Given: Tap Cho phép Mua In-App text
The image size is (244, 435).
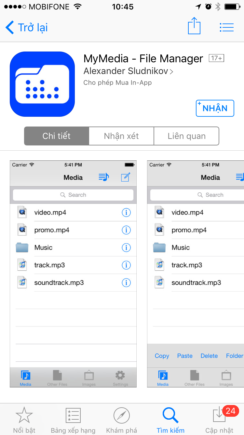Looking at the screenshot, I should [x=117, y=82].
